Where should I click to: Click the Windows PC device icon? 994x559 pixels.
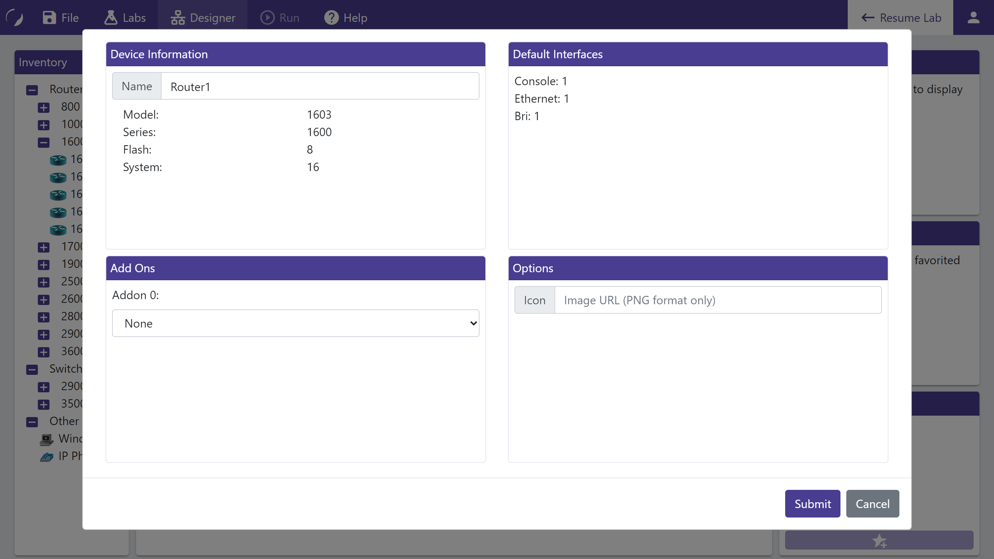(47, 439)
